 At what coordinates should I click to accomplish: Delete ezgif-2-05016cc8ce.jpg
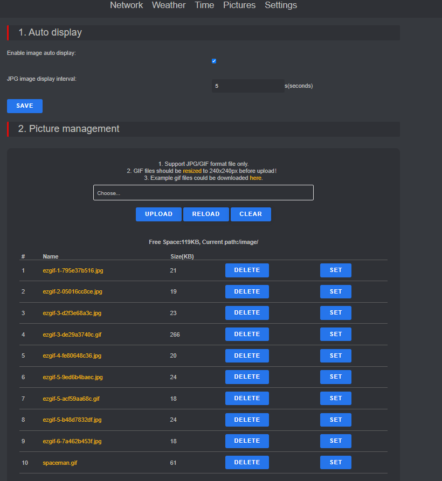click(247, 291)
